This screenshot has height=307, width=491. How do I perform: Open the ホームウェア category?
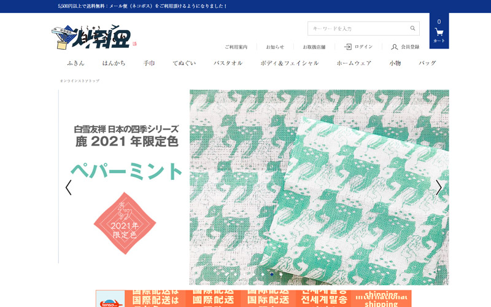(x=354, y=63)
